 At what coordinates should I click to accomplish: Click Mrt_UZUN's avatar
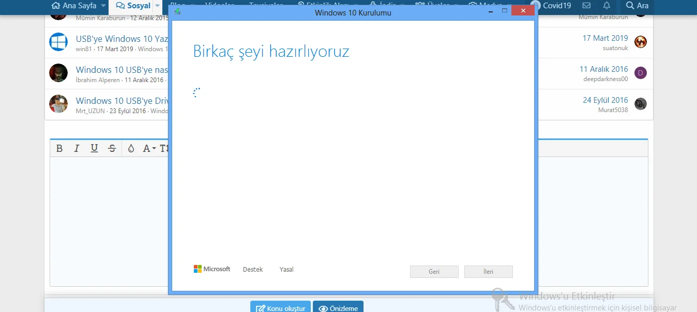[58, 104]
